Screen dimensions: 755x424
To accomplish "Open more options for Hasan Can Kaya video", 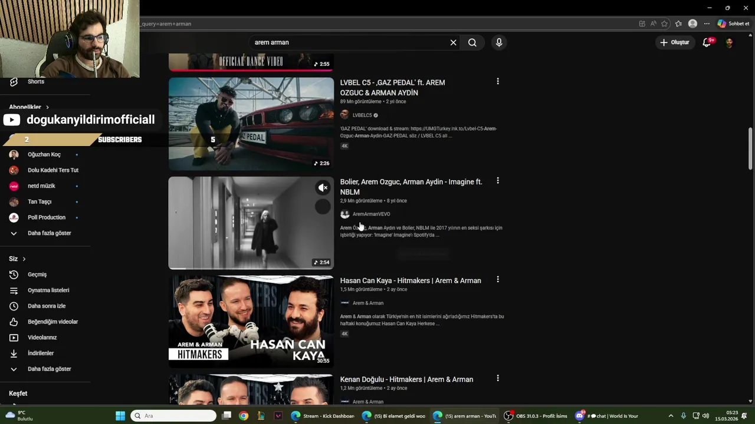I will pos(498,280).
